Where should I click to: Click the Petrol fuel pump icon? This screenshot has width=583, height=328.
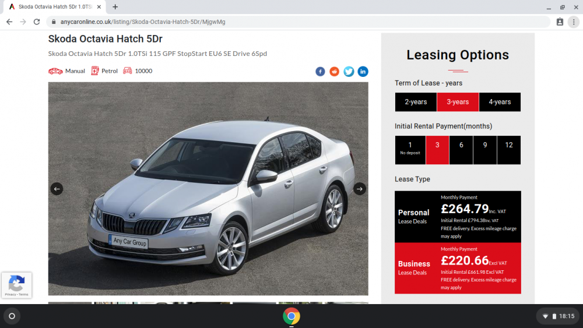tap(95, 70)
